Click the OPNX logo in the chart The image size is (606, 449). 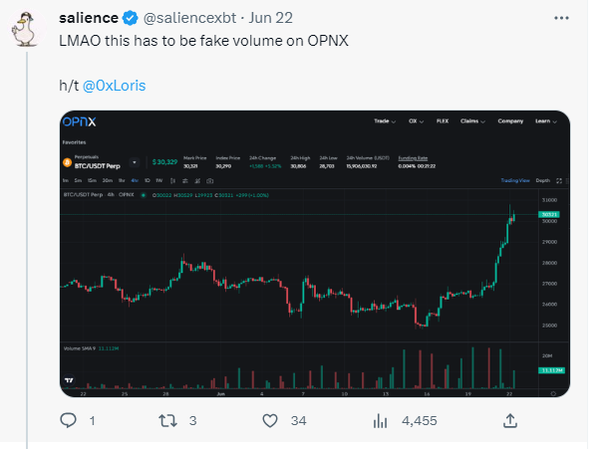pos(79,121)
